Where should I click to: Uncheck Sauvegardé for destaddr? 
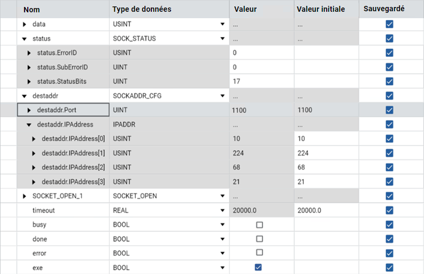[389, 96]
